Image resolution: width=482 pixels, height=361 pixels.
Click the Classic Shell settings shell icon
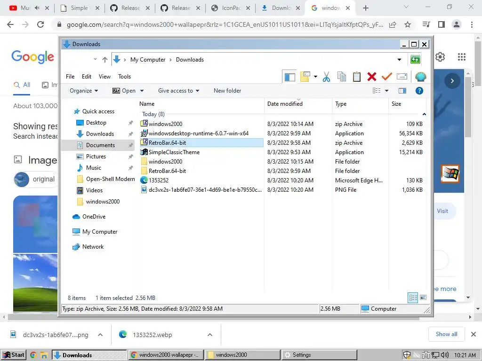pos(420,77)
